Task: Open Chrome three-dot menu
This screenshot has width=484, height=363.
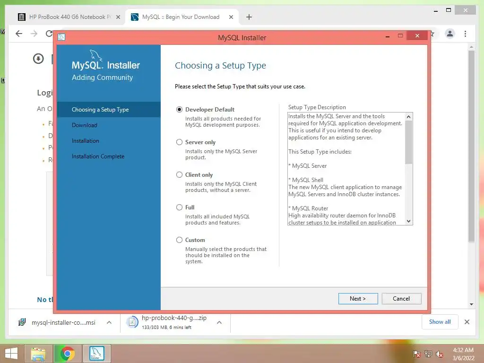Action: (465, 34)
